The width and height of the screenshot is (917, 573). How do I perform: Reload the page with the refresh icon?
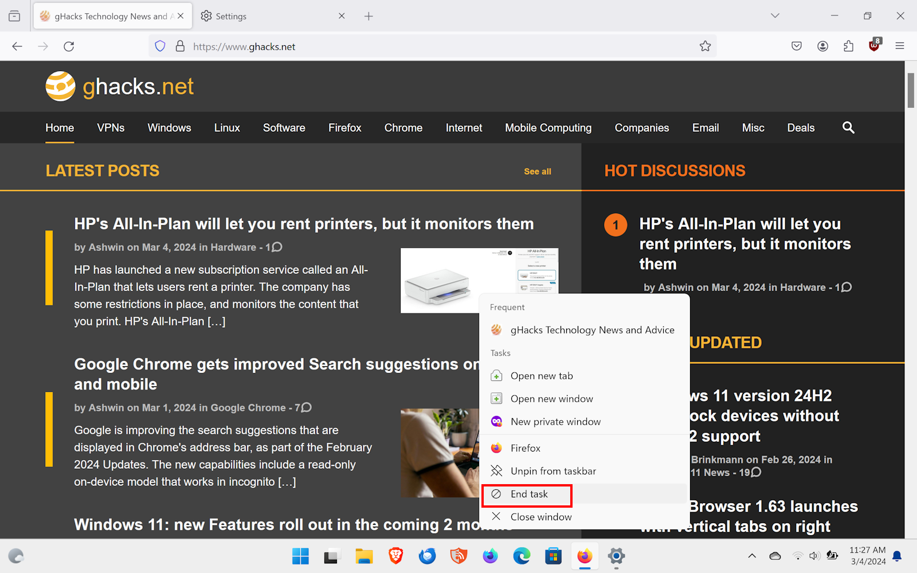(x=69, y=46)
